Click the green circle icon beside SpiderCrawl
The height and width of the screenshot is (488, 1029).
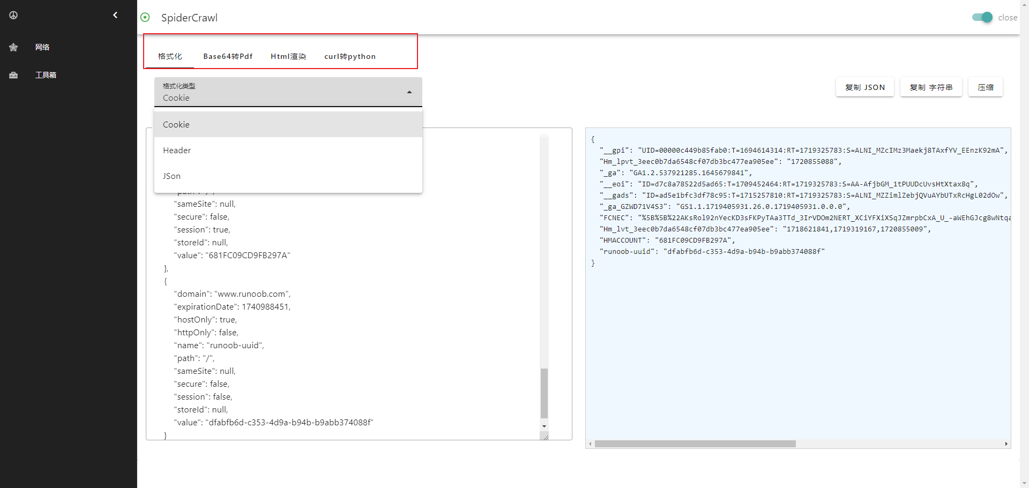(x=145, y=17)
